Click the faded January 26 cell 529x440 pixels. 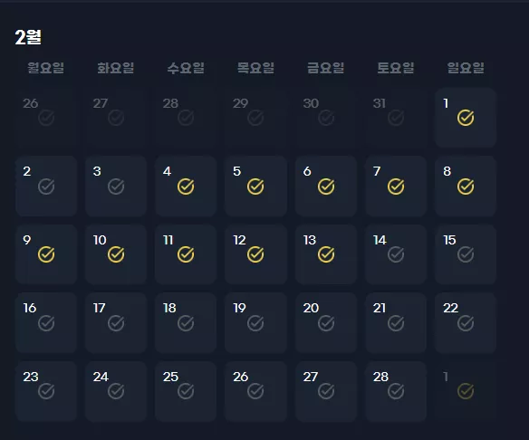pos(46,118)
